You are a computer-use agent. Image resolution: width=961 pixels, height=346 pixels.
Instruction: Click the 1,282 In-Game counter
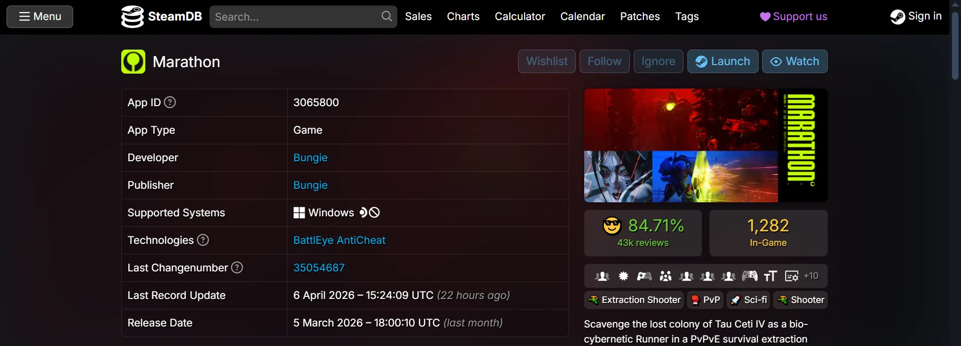click(x=768, y=233)
